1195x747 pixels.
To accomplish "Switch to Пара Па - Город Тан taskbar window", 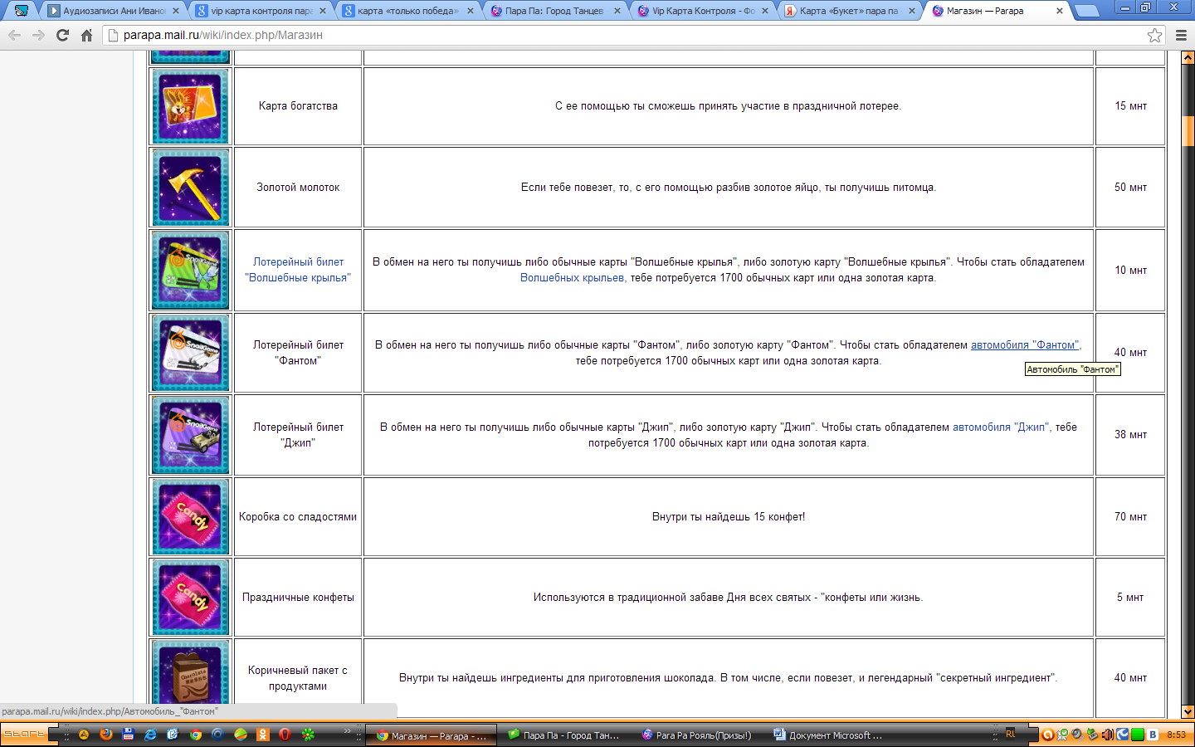I will tap(563, 735).
